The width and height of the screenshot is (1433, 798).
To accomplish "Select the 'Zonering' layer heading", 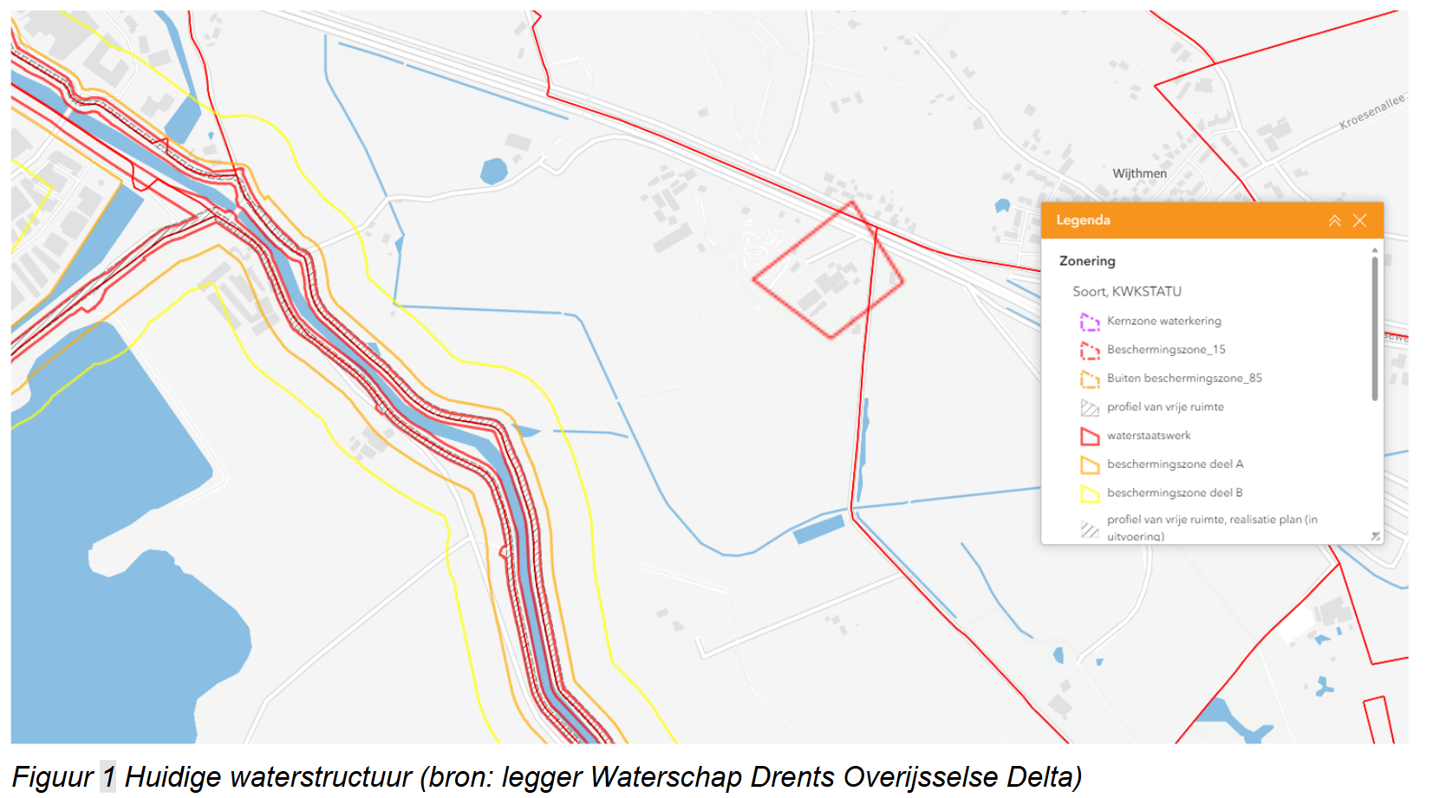I will click(1087, 261).
